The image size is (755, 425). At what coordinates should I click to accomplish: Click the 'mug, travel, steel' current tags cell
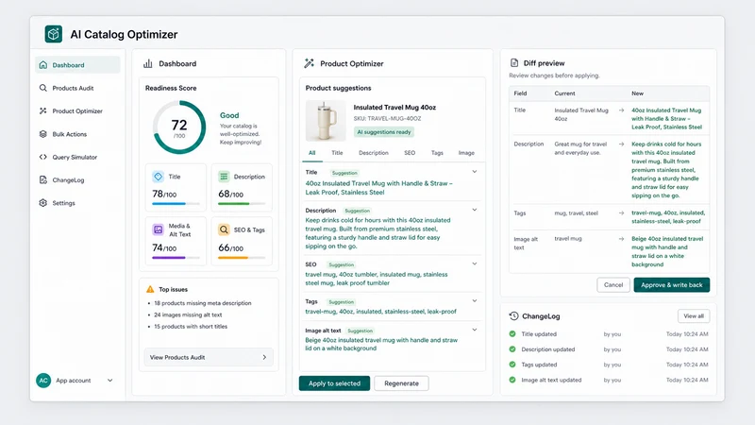(577, 213)
